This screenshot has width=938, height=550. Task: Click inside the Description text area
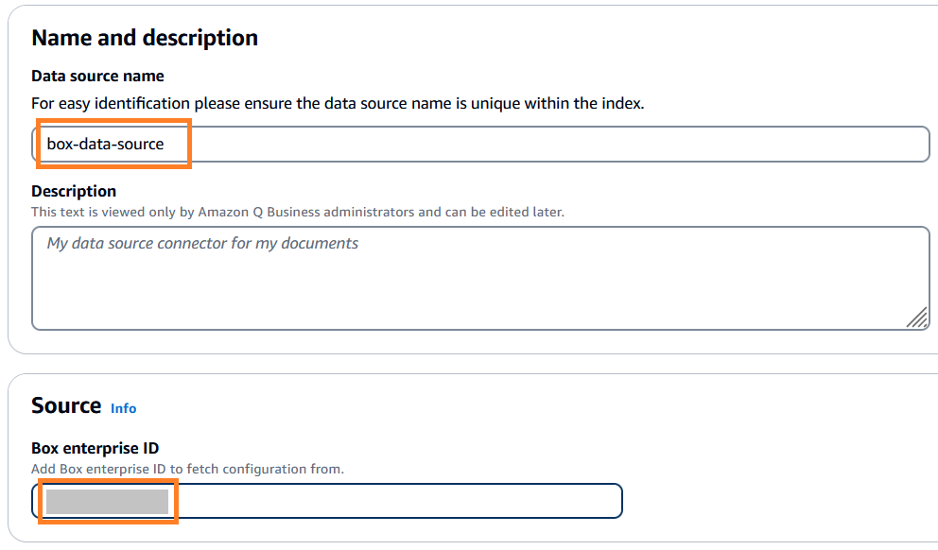[480, 279]
